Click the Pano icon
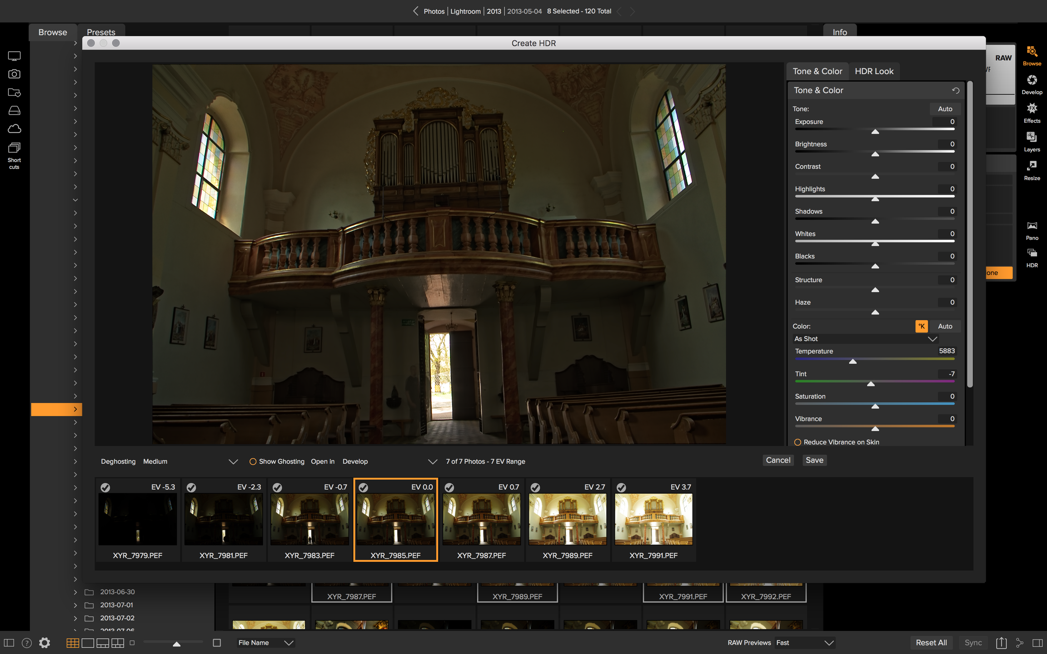Screen dimensions: 1047x654 point(1032,227)
